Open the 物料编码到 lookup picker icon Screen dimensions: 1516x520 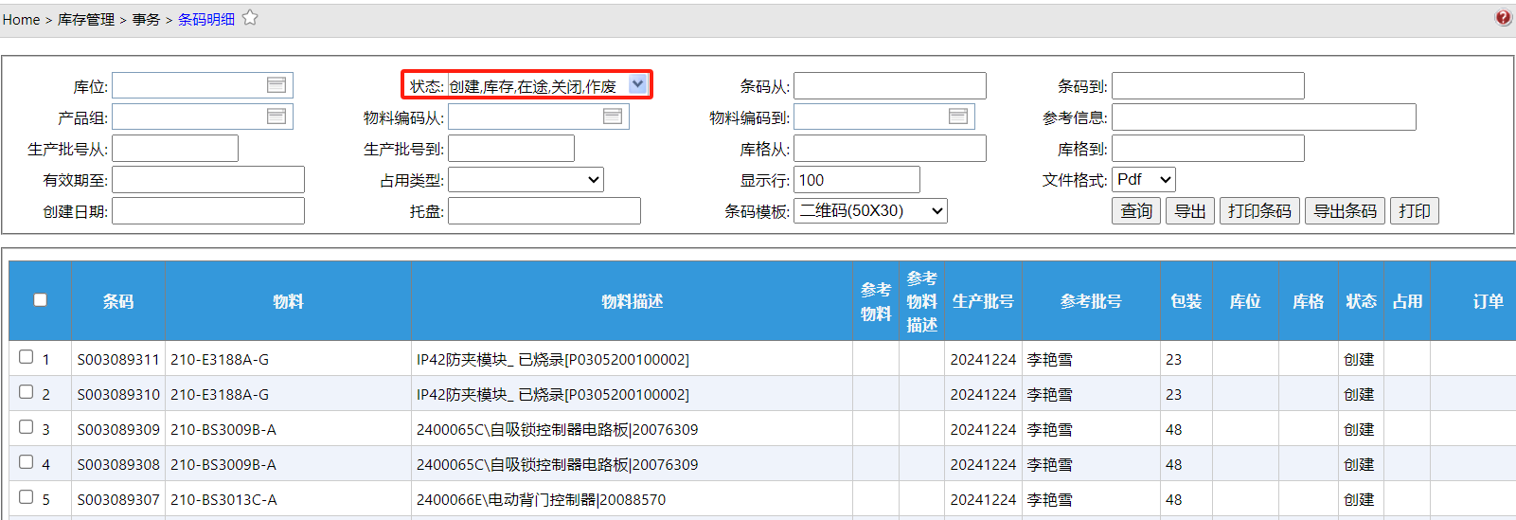click(x=958, y=117)
